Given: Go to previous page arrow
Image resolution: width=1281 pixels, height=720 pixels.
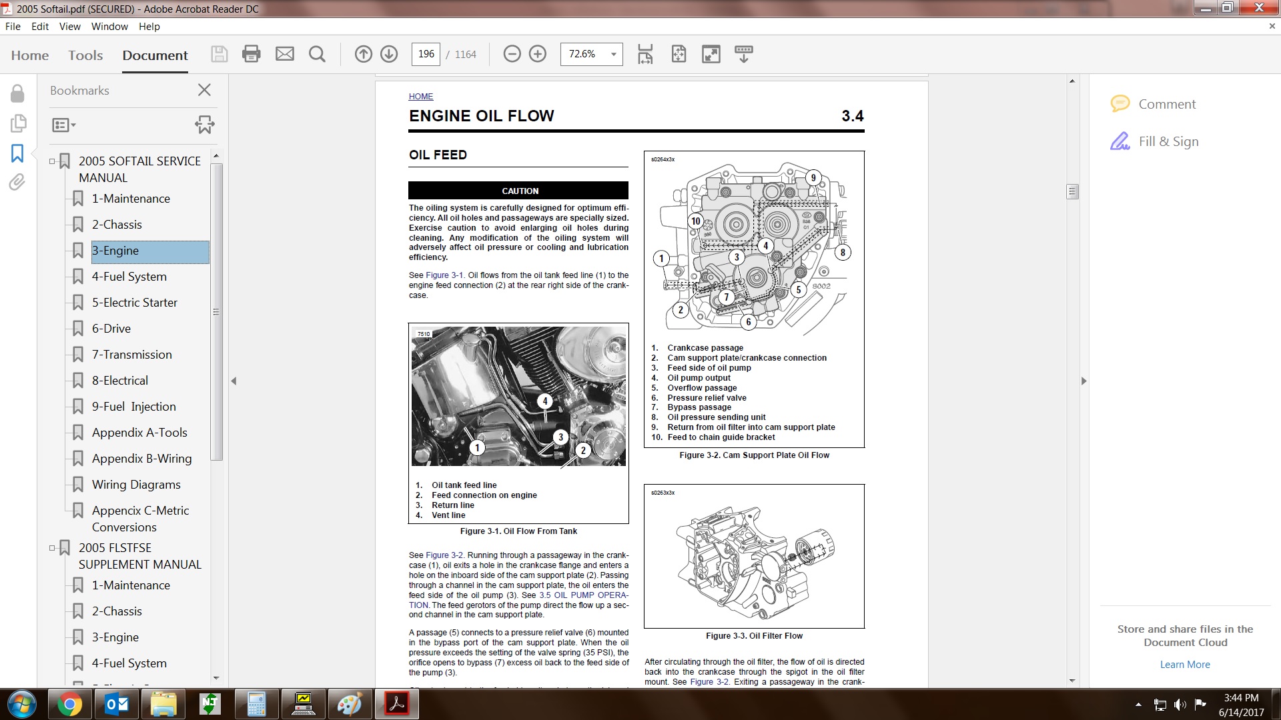Looking at the screenshot, I should click(x=363, y=54).
